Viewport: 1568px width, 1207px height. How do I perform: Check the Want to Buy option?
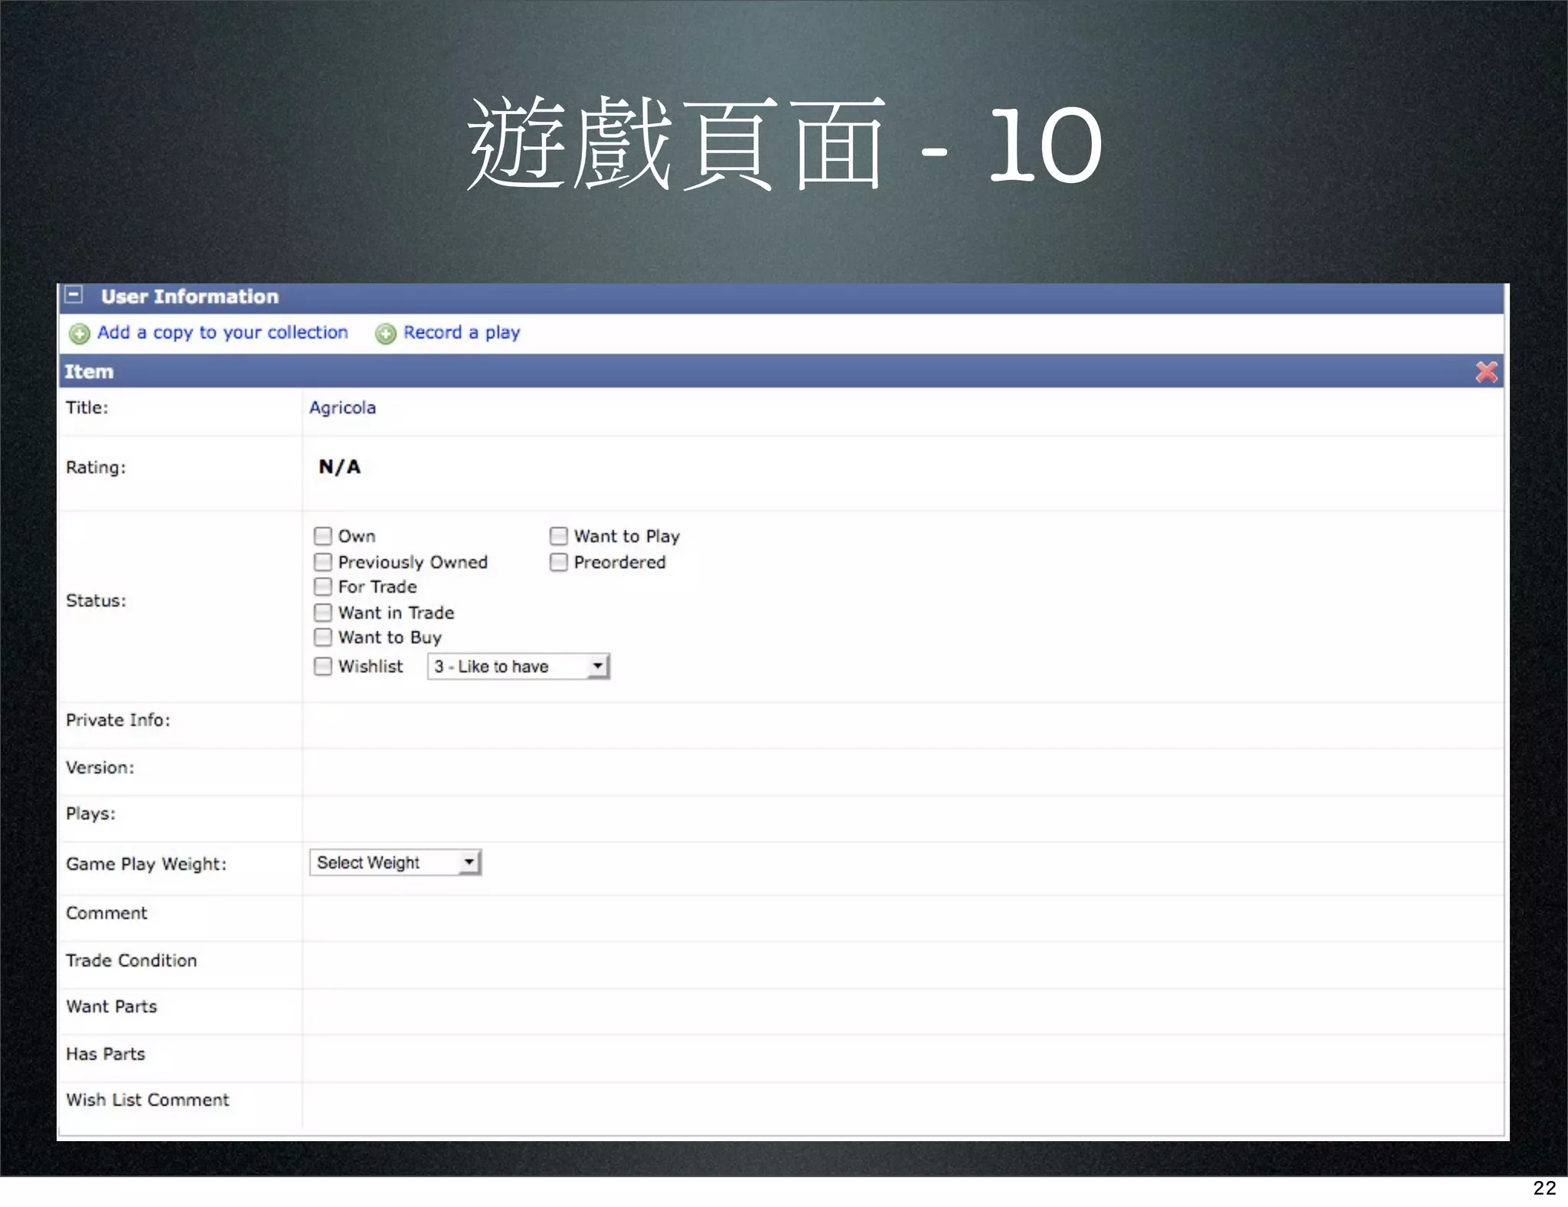(x=323, y=637)
